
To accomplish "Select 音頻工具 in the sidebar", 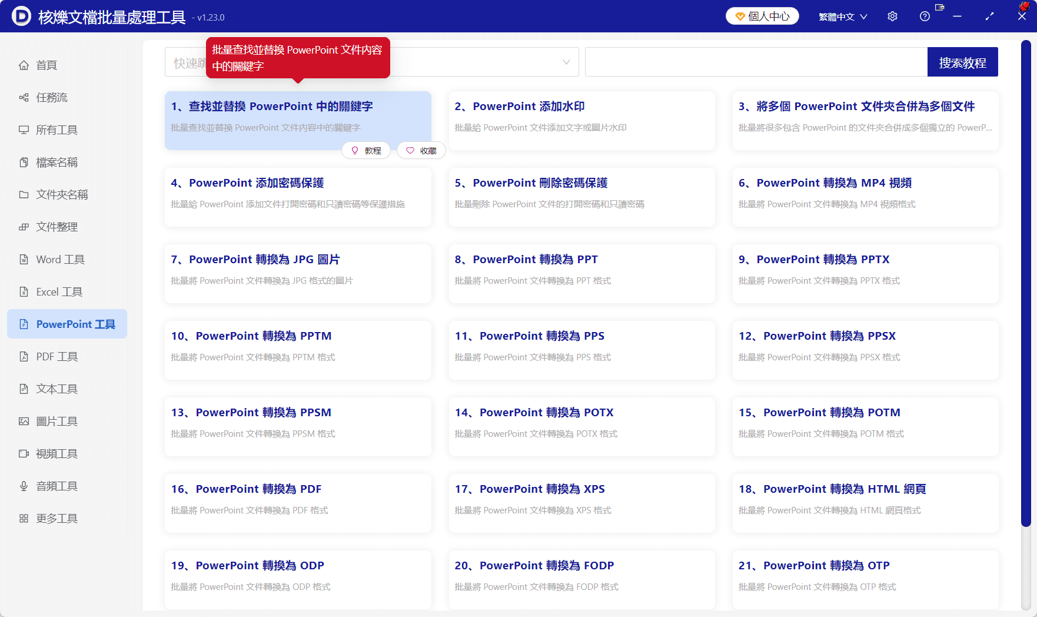I will [67, 486].
